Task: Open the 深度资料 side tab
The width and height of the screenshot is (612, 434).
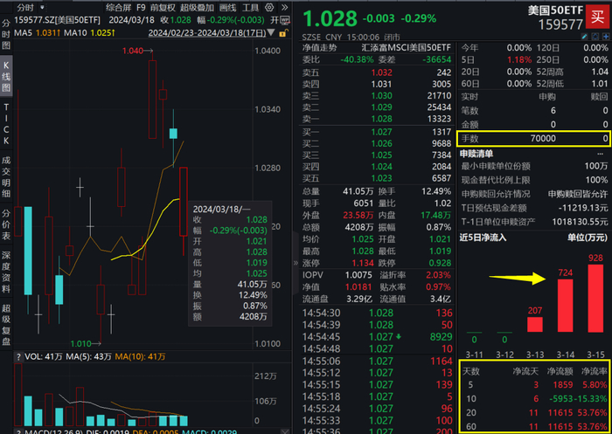Action: pyautogui.click(x=6, y=272)
